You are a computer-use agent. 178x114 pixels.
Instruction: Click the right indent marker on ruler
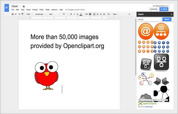(108, 18)
